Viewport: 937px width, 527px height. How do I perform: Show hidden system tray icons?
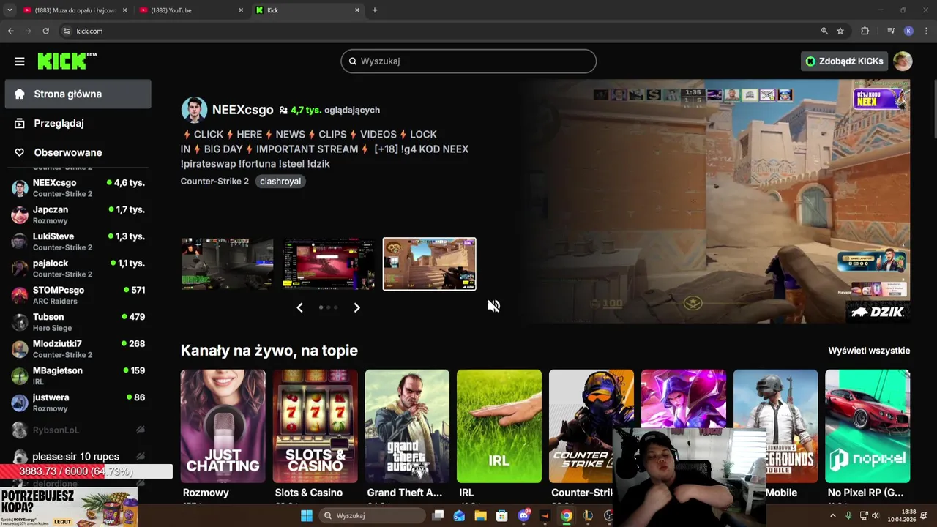832,515
